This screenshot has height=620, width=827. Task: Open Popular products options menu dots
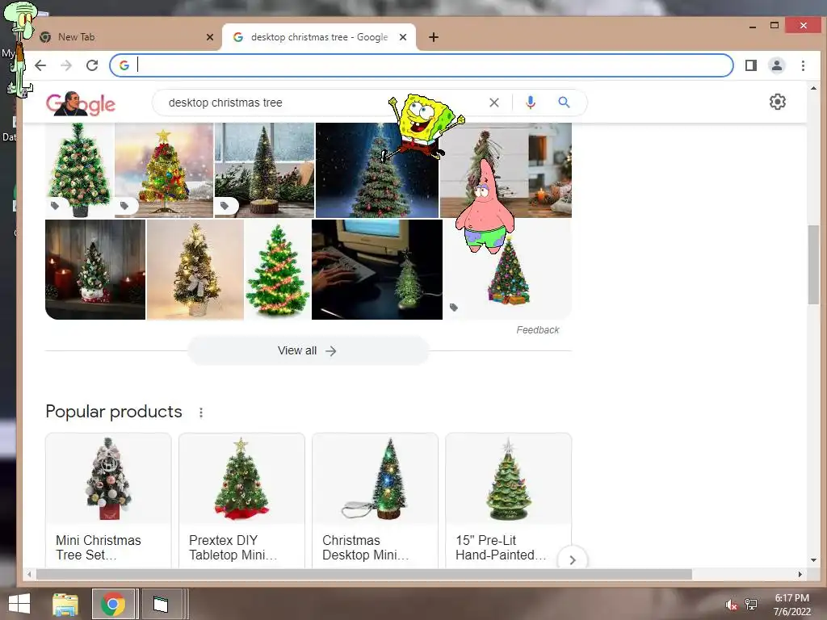tap(201, 413)
